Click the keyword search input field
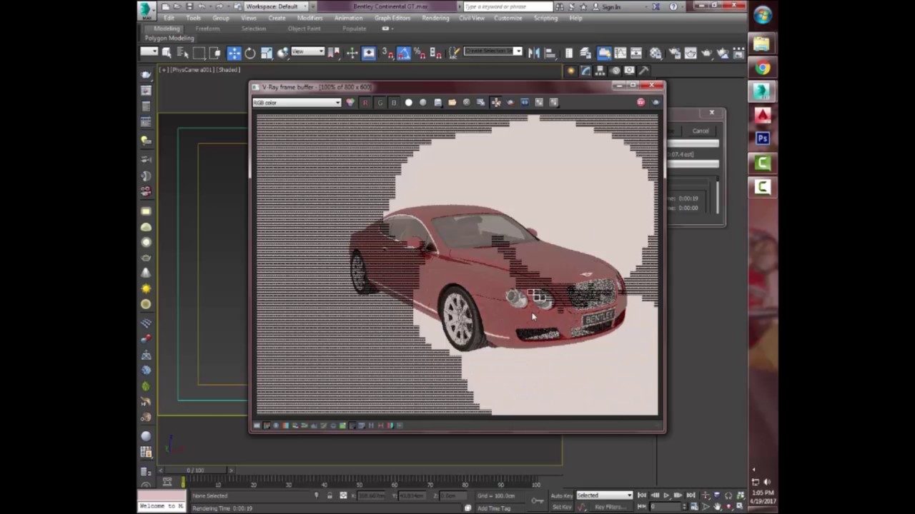 coord(508,6)
